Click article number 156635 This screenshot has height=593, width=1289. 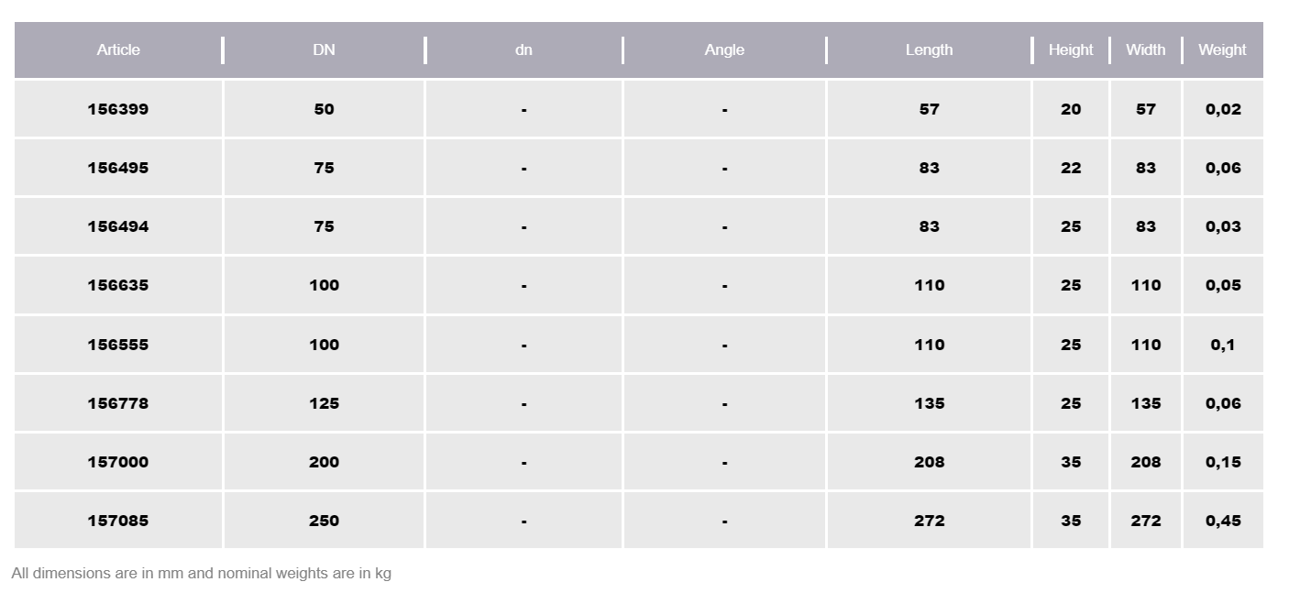click(118, 285)
